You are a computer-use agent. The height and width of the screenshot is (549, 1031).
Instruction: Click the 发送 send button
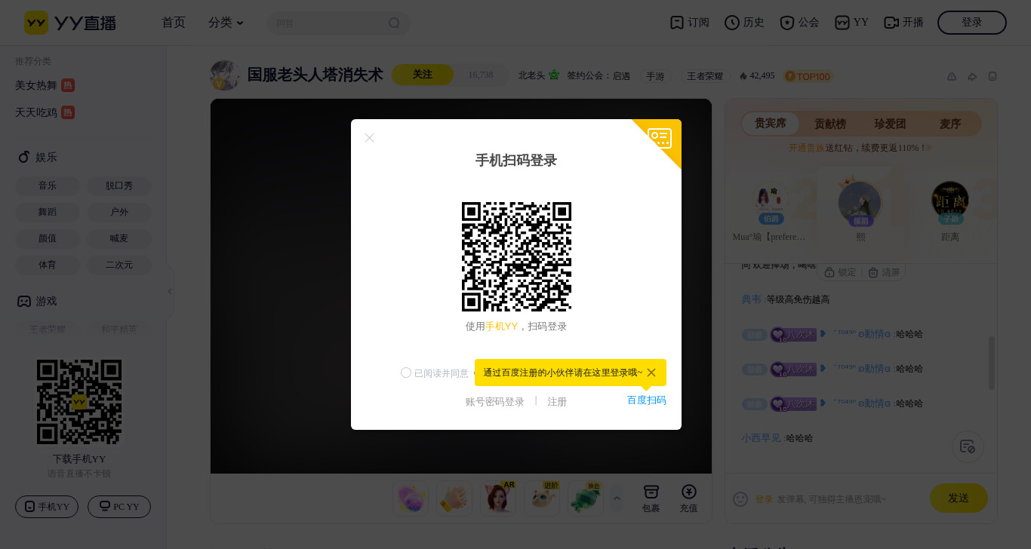959,498
